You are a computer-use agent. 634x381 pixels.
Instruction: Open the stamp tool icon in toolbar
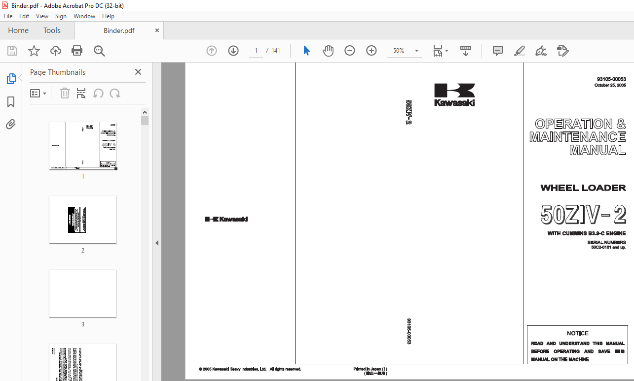(x=563, y=51)
